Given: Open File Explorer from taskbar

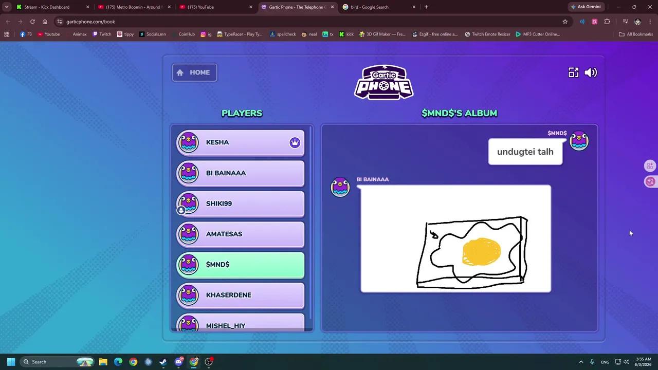Looking at the screenshot, I should (x=103, y=362).
